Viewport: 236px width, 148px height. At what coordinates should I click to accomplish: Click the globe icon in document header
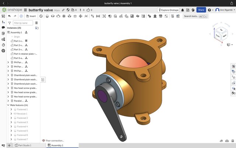pos(68,10)
